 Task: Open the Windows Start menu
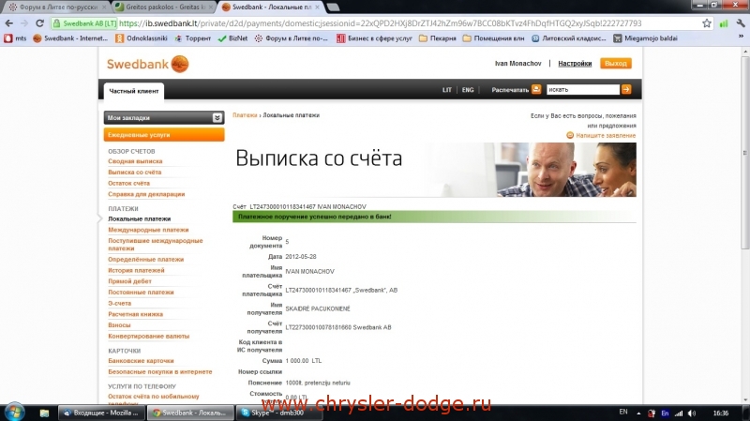tap(13, 413)
